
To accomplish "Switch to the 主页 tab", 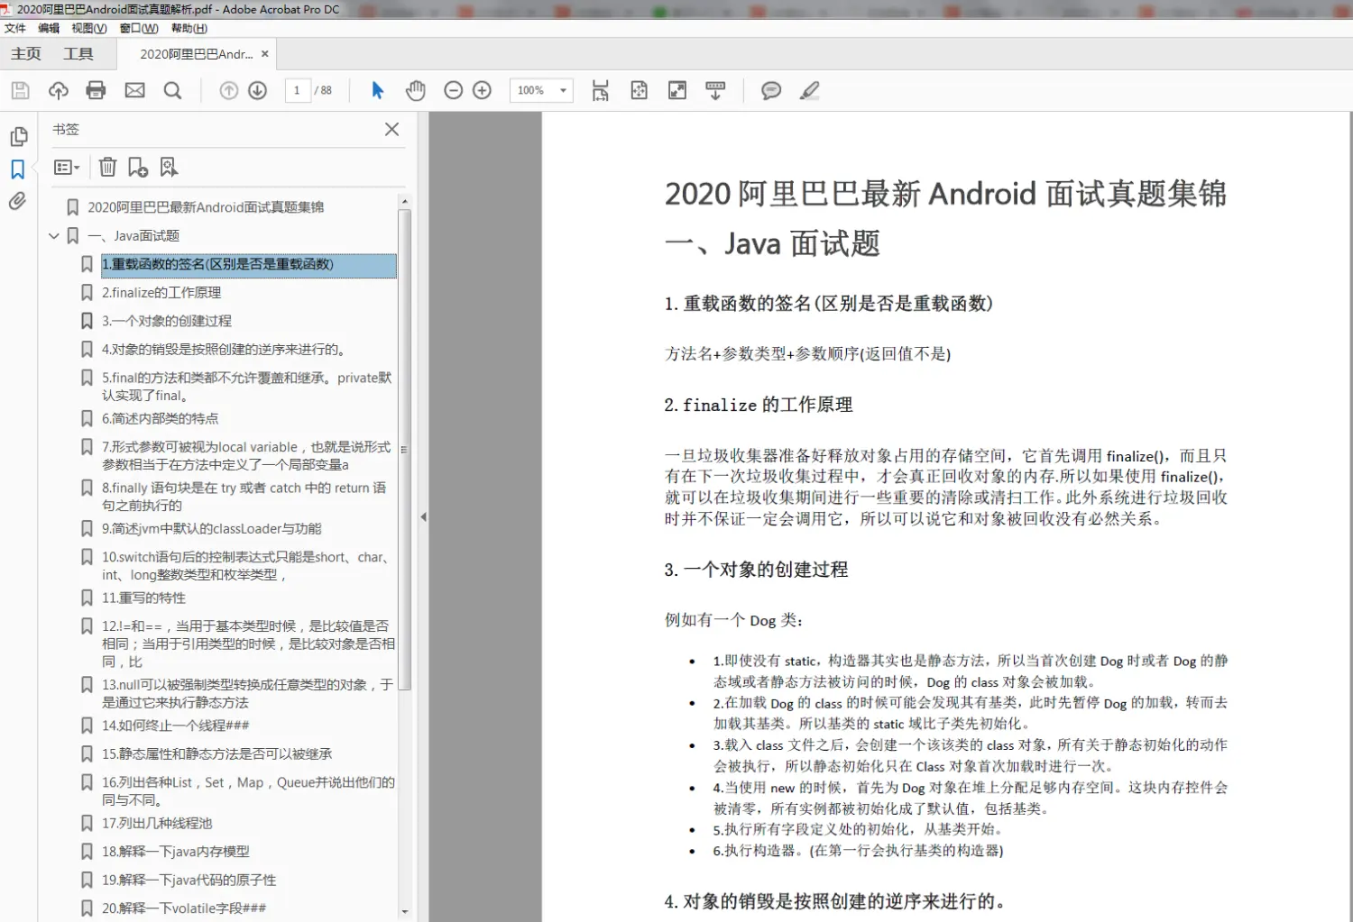I will [26, 54].
